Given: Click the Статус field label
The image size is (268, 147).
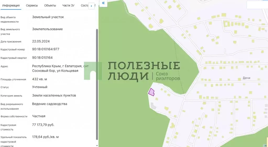Looking at the screenshot, I should tap(5, 87).
